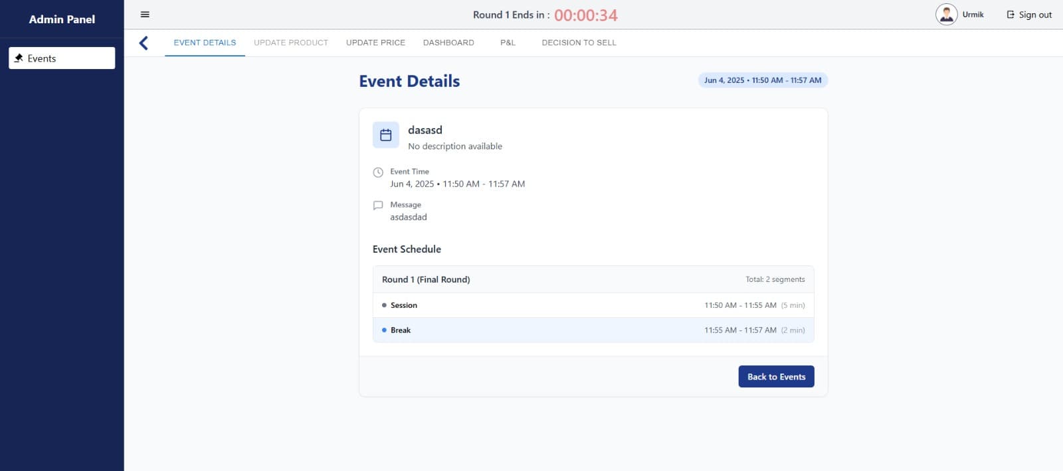Click No description available text
The height and width of the screenshot is (471, 1063).
pyautogui.click(x=455, y=146)
